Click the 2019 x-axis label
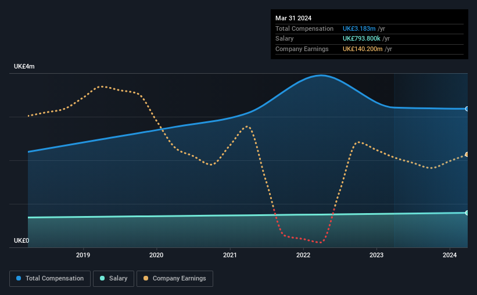The width and height of the screenshot is (477, 295). click(x=83, y=255)
